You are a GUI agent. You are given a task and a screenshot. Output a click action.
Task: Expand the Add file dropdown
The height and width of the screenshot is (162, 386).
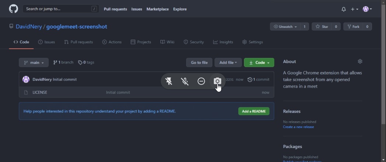click(228, 62)
